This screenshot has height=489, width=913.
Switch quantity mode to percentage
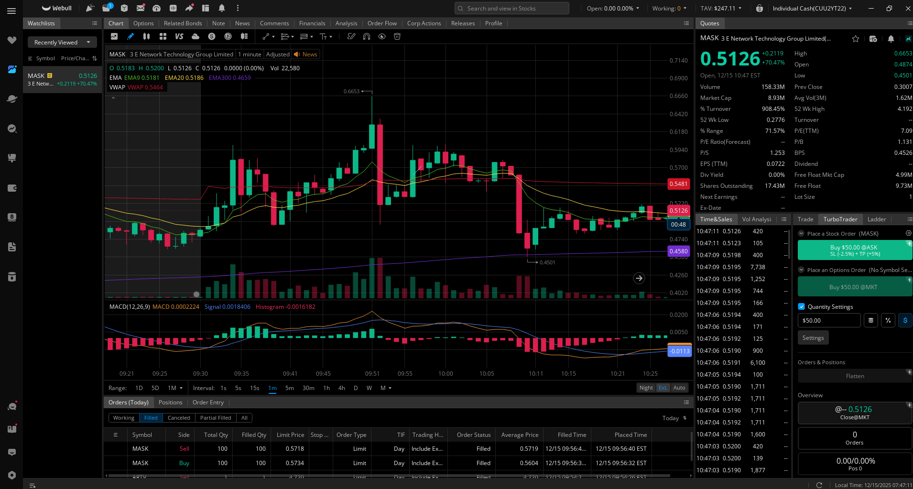[x=888, y=320]
